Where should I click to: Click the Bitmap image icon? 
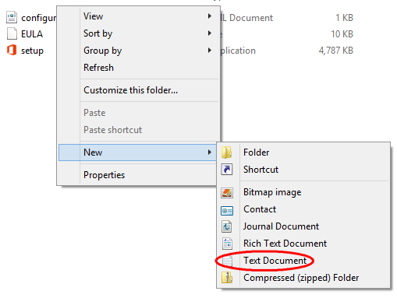coord(227,193)
